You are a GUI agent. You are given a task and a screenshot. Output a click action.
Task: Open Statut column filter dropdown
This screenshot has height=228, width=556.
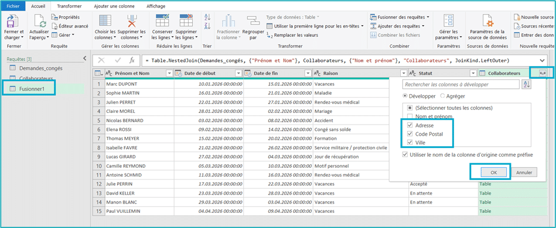473,73
